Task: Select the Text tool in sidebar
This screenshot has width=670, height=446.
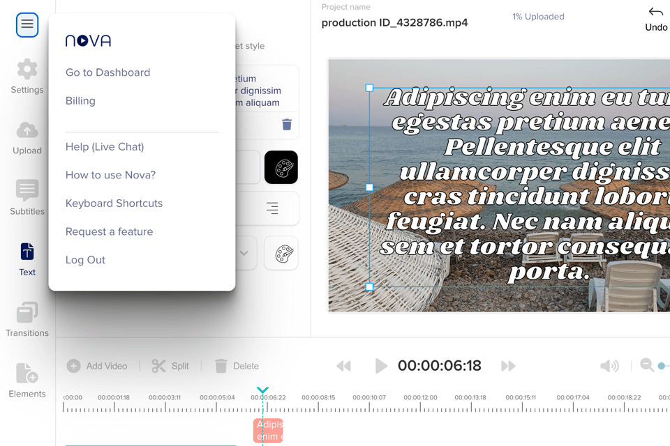Action: tap(27, 259)
